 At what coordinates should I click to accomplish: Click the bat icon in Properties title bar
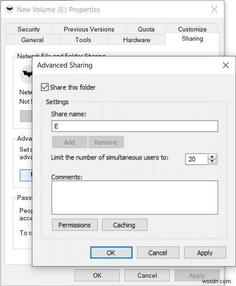click(x=9, y=9)
